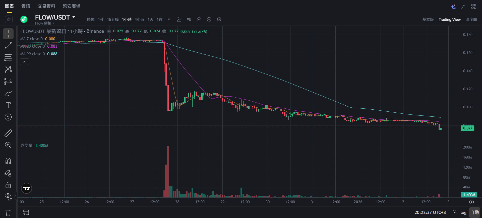Add FLOW/USDT to favorites with star
This screenshot has height=218, width=482.
[x=9, y=19]
